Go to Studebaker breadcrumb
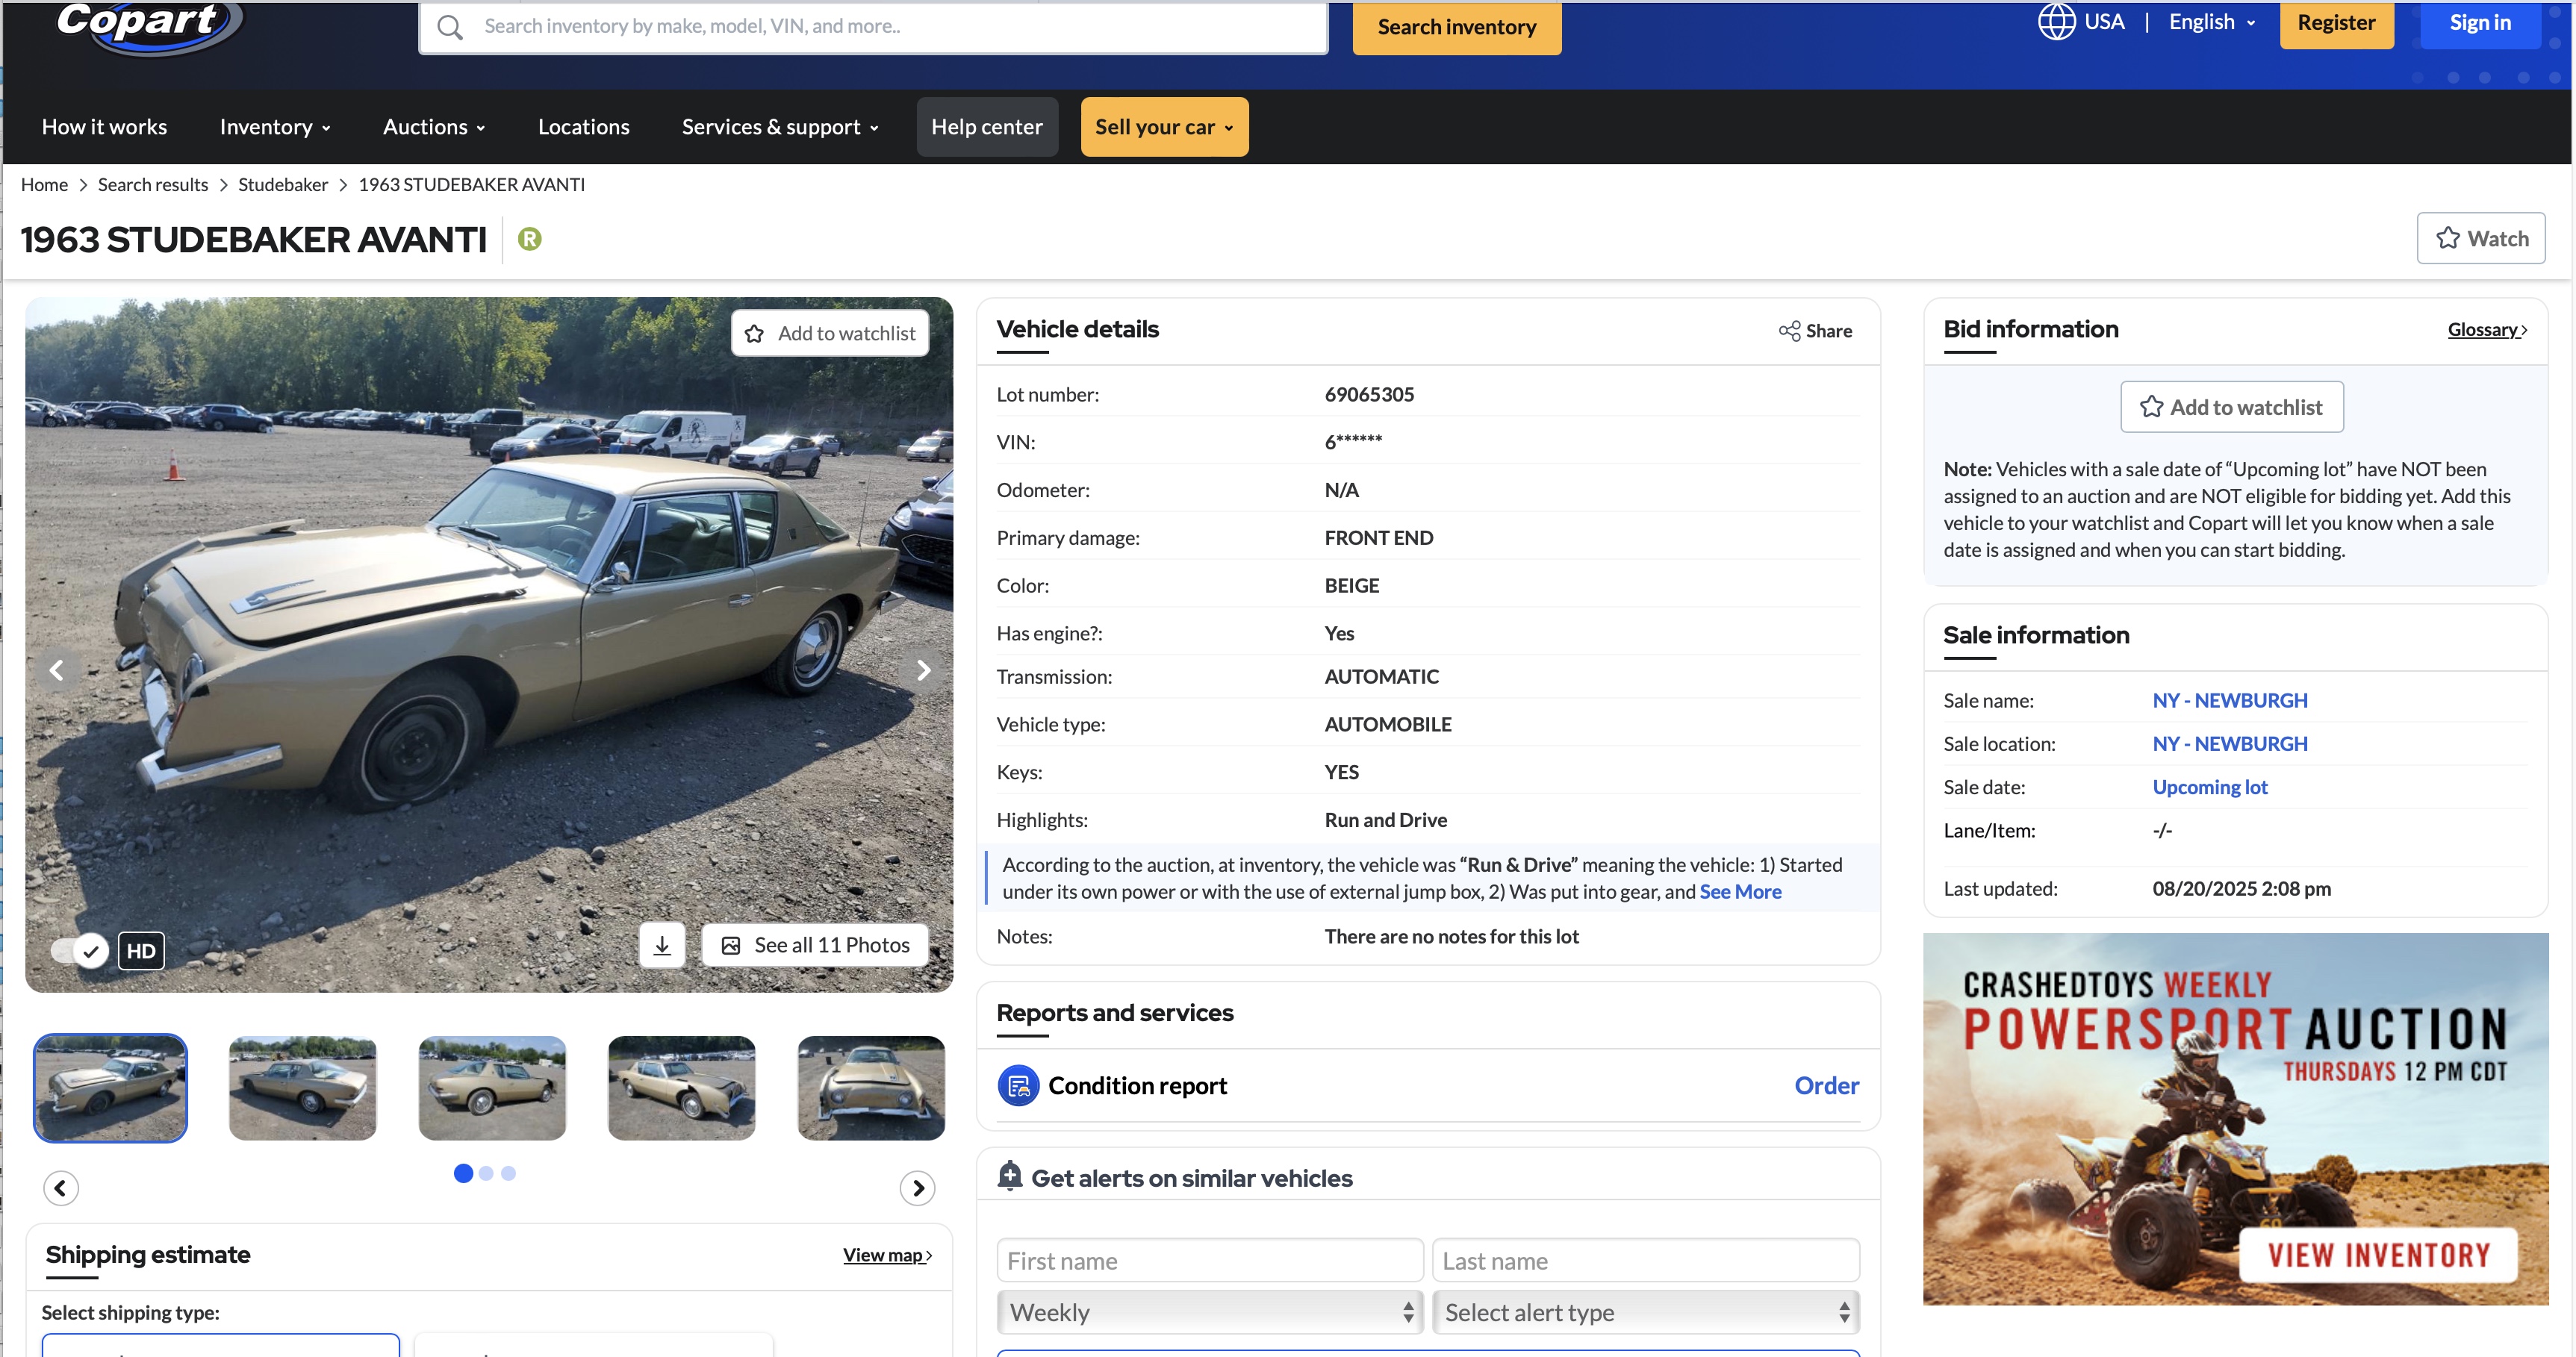2576x1357 pixels. tap(283, 185)
